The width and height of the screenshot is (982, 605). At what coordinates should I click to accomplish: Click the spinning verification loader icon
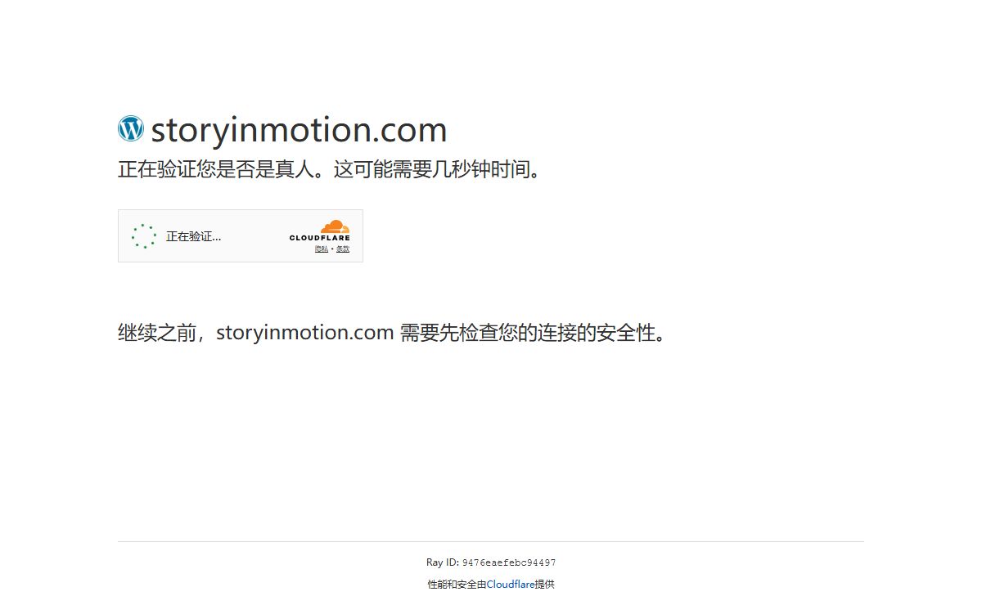click(x=144, y=236)
